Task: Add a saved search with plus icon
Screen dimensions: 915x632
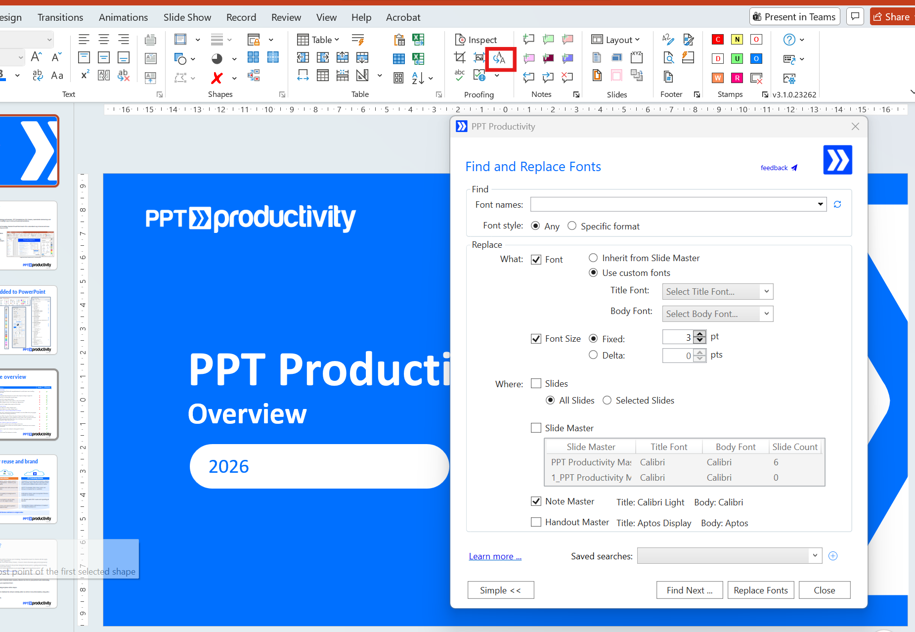Action: point(833,556)
